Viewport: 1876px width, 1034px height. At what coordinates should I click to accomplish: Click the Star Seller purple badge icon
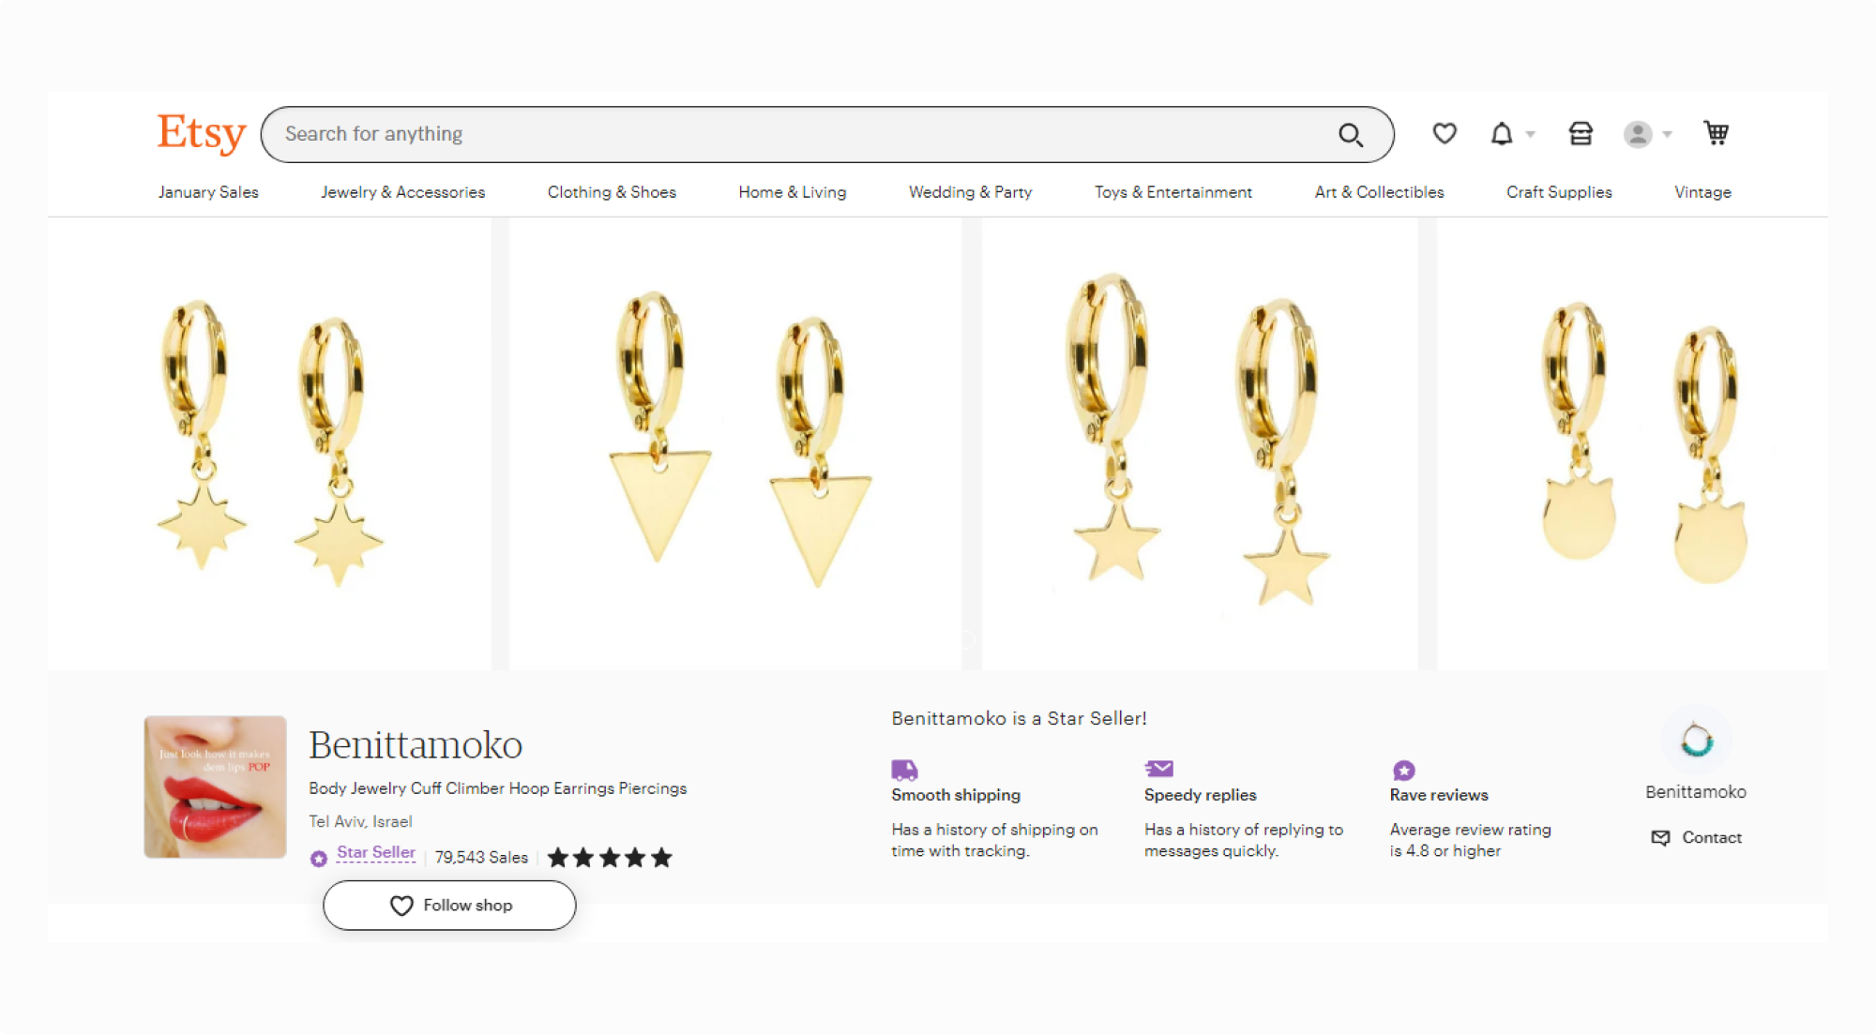(x=319, y=858)
